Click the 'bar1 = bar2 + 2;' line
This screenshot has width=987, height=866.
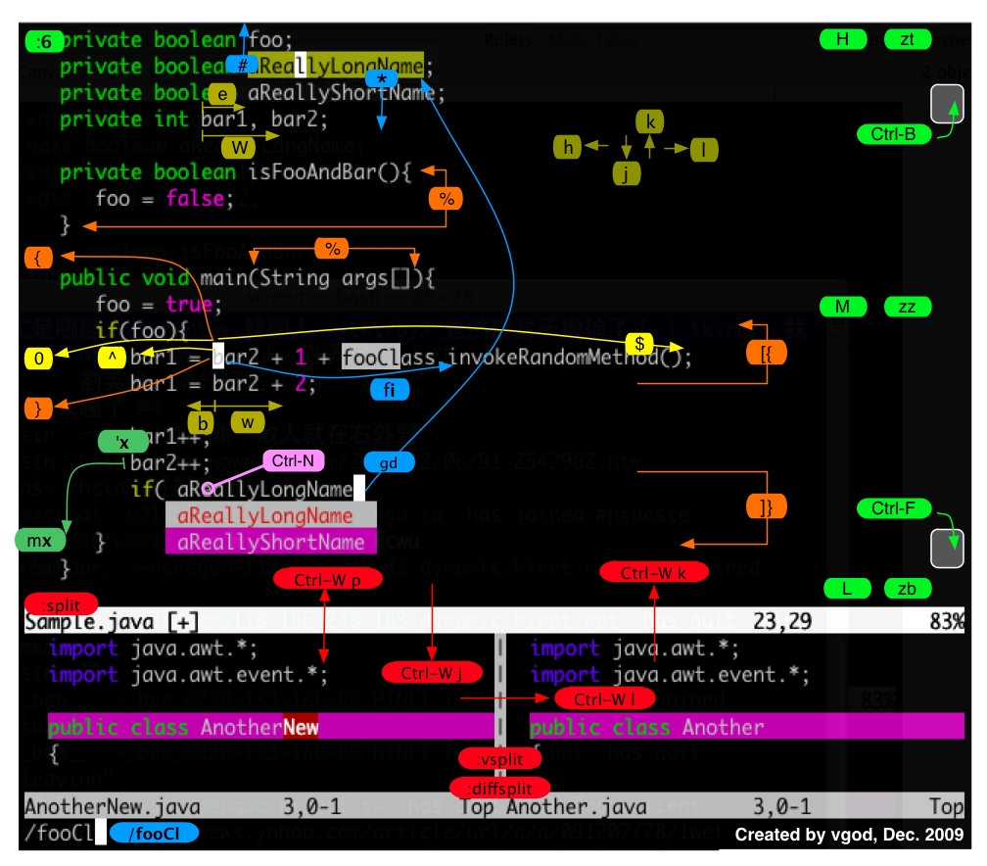click(x=223, y=384)
